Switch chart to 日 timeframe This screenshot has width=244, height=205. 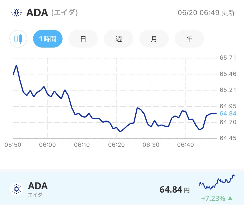tap(83, 38)
